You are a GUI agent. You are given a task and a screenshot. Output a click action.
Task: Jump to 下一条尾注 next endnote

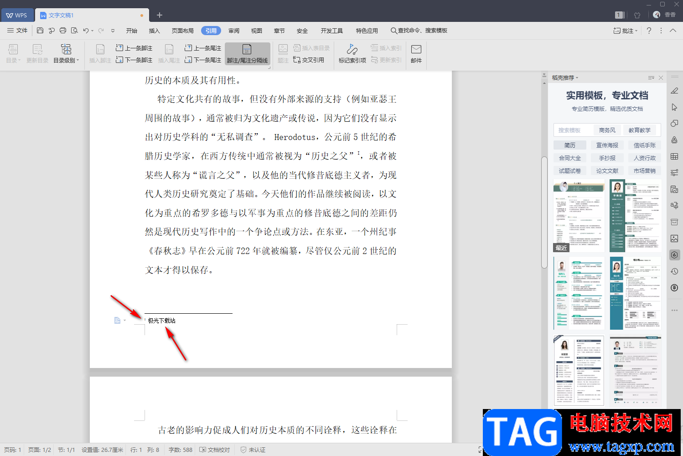click(x=203, y=60)
